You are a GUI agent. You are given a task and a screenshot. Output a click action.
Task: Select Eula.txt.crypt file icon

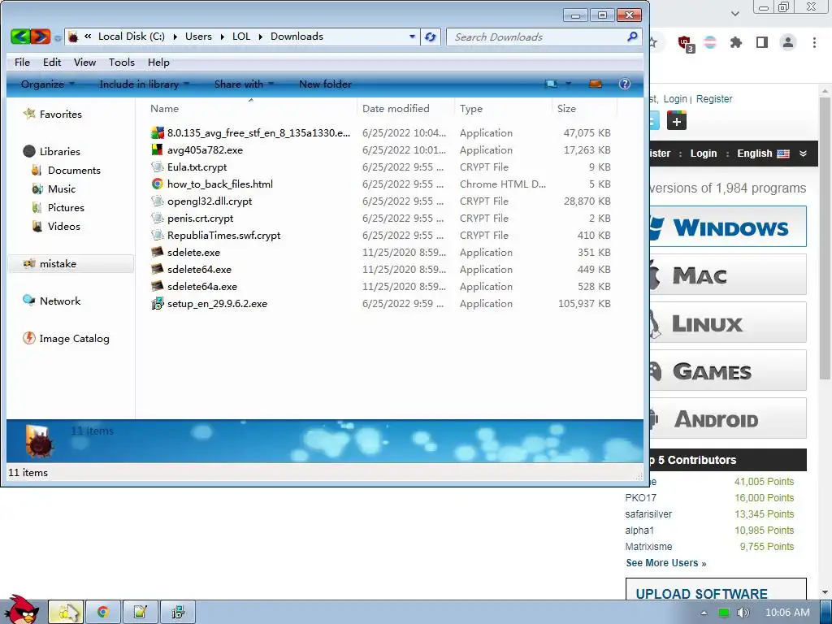157,167
